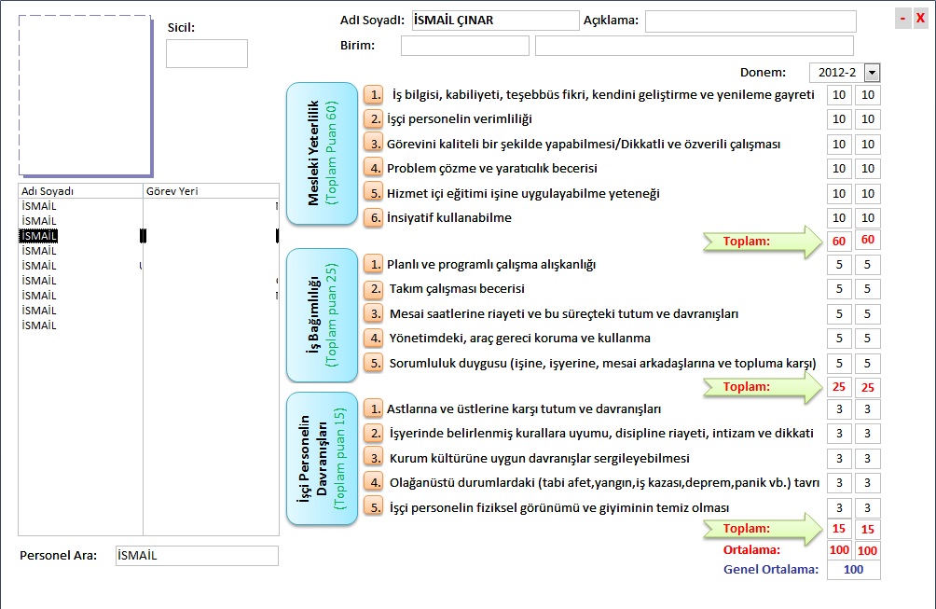Screen dimensions: 936x609
Task: Click number 1 button beside İş bilgisi criterion
Action: 374,95
